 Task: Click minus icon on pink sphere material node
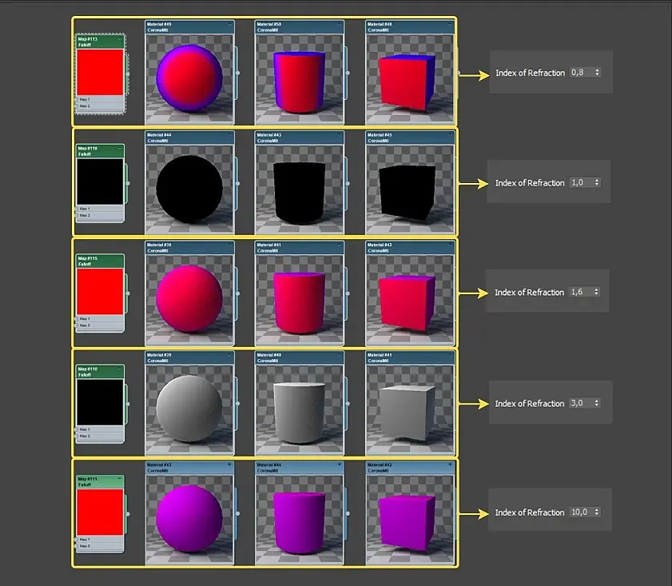229,245
